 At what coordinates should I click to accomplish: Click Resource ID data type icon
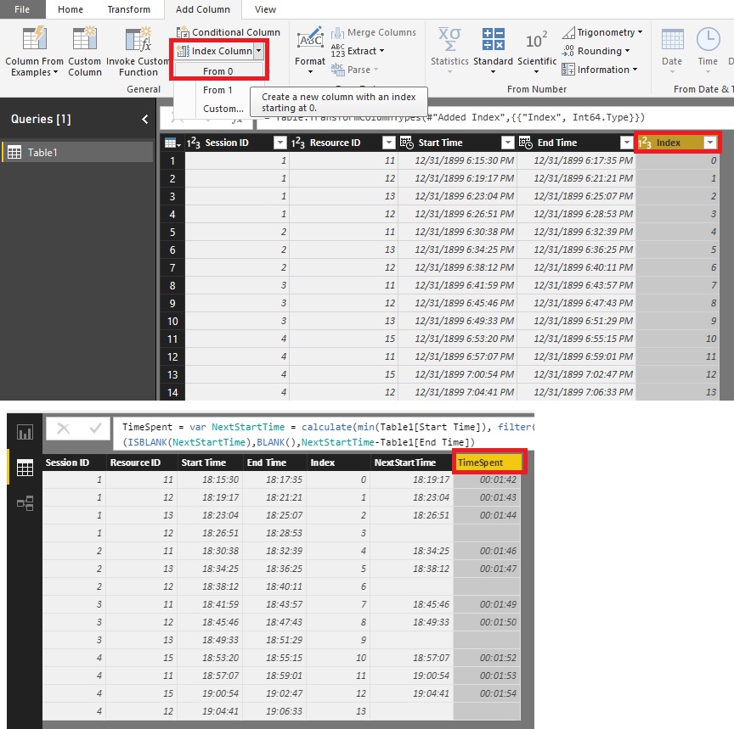point(297,143)
